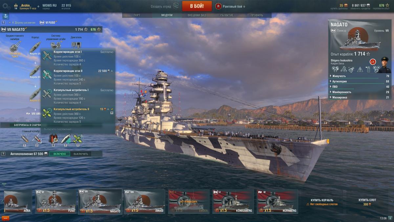This screenshot has height=222, width=394.
Task: Select the 410 mm main gun module icon
Action: coord(15,46)
